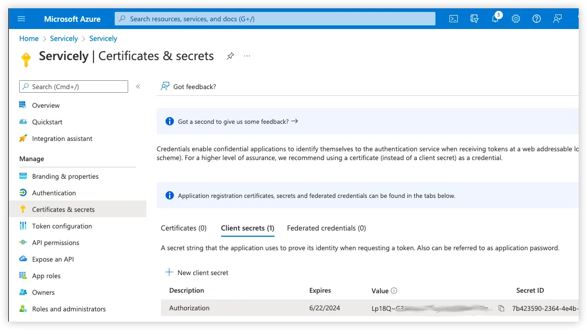Click the feedback icon in top bar
The width and height of the screenshot is (587, 330).
coord(557,19)
